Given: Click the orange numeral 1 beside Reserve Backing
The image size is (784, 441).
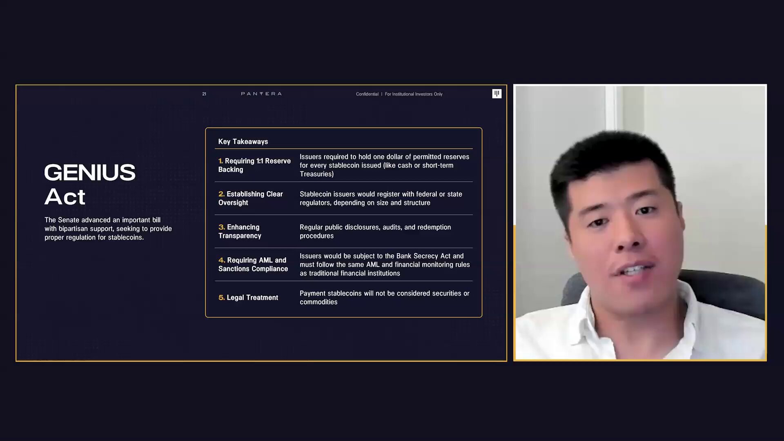Looking at the screenshot, I should pos(221,161).
